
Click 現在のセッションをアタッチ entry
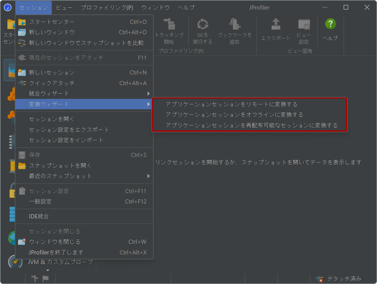[84, 58]
